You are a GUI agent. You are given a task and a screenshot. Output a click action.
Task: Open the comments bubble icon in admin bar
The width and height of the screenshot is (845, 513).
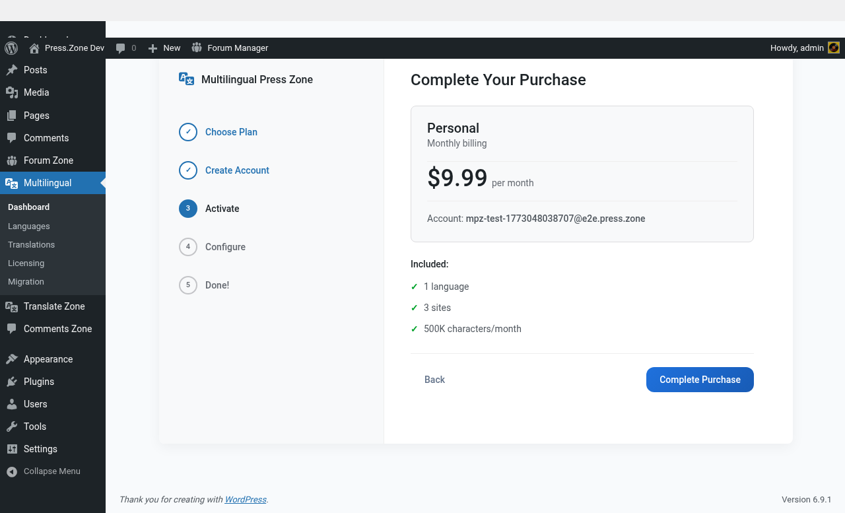click(120, 48)
